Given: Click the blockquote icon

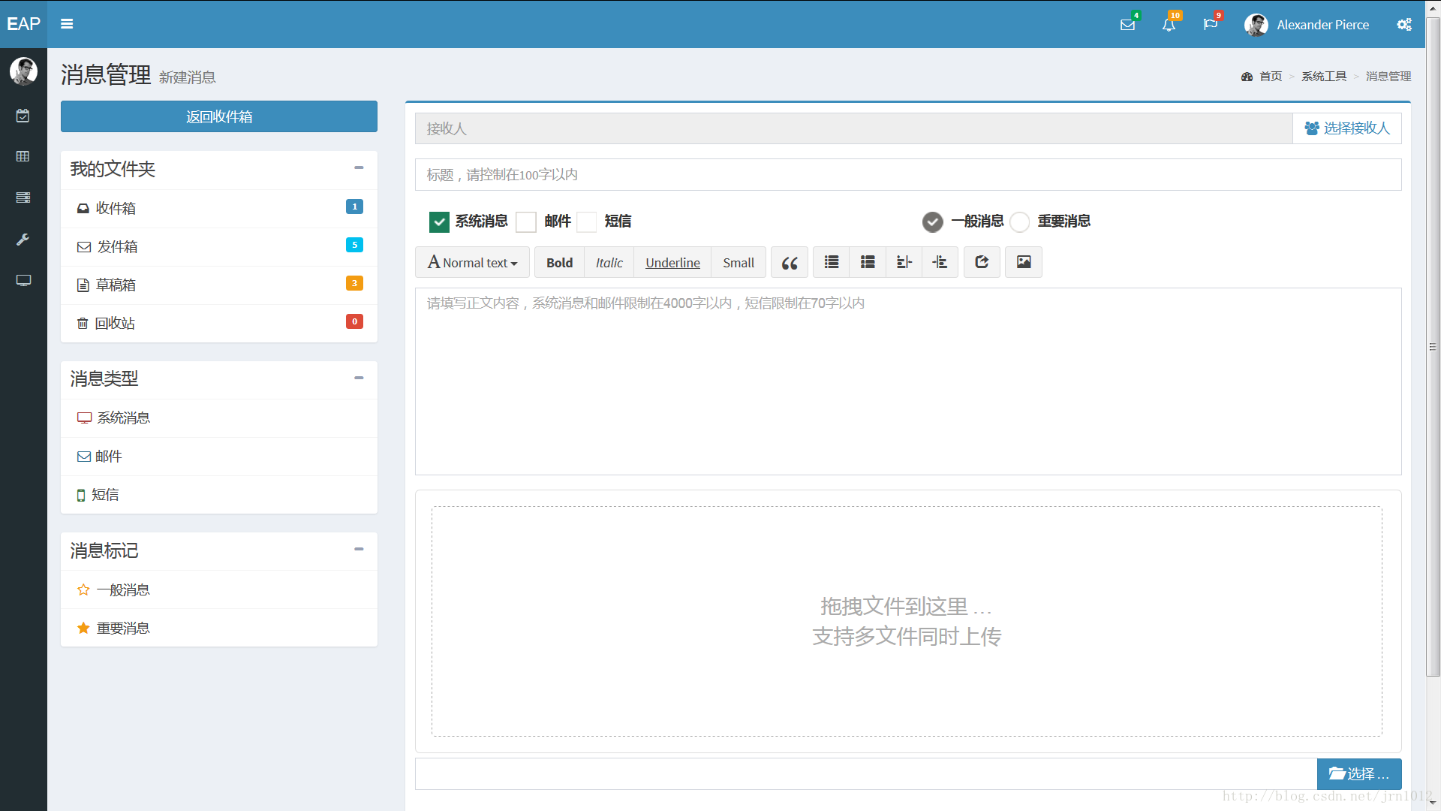Looking at the screenshot, I should click(790, 261).
